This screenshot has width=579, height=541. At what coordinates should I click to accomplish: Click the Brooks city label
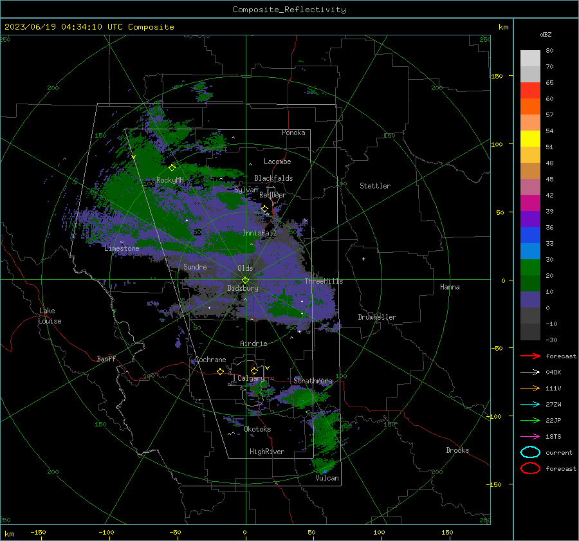(457, 450)
